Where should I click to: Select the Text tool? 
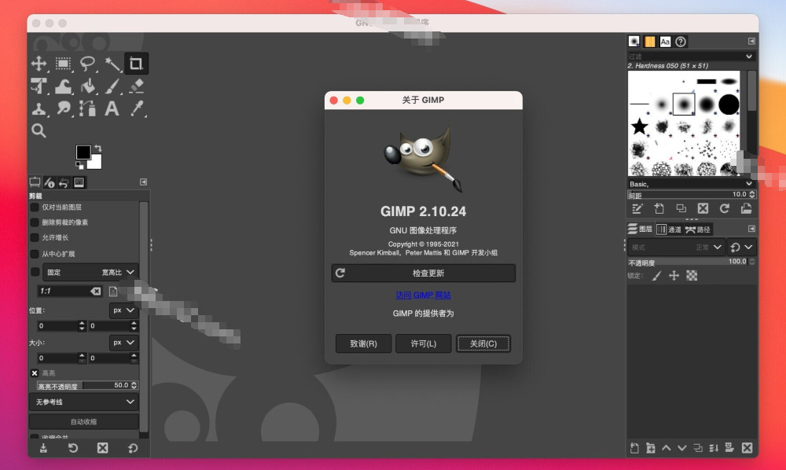(x=112, y=108)
